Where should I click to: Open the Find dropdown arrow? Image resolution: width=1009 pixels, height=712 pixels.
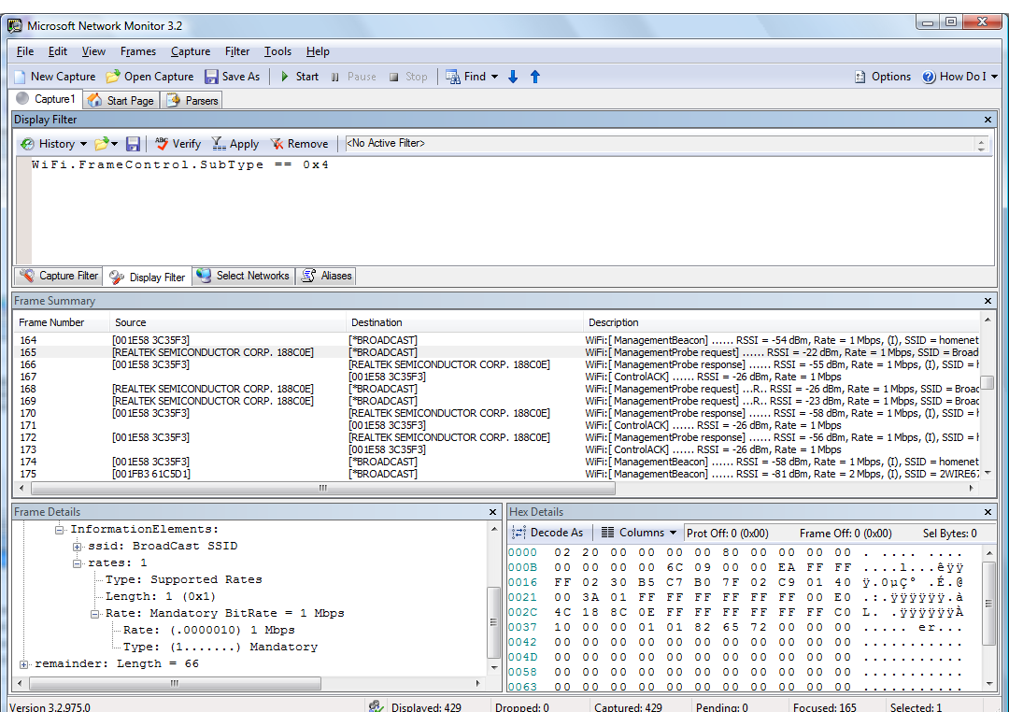click(494, 77)
